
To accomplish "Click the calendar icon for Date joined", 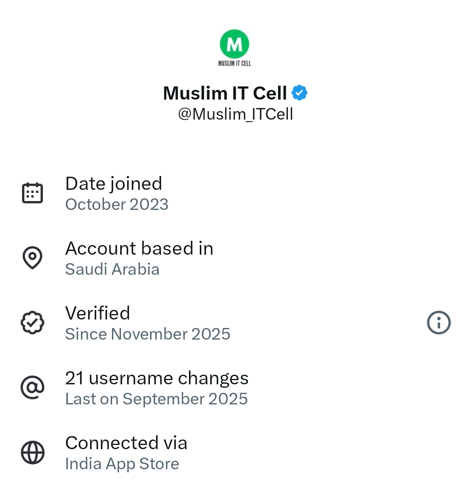I will (x=32, y=193).
